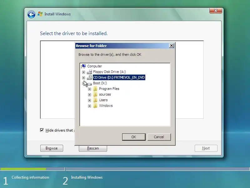Select the Users label
This screenshot has height=188, width=250.
click(103, 100)
